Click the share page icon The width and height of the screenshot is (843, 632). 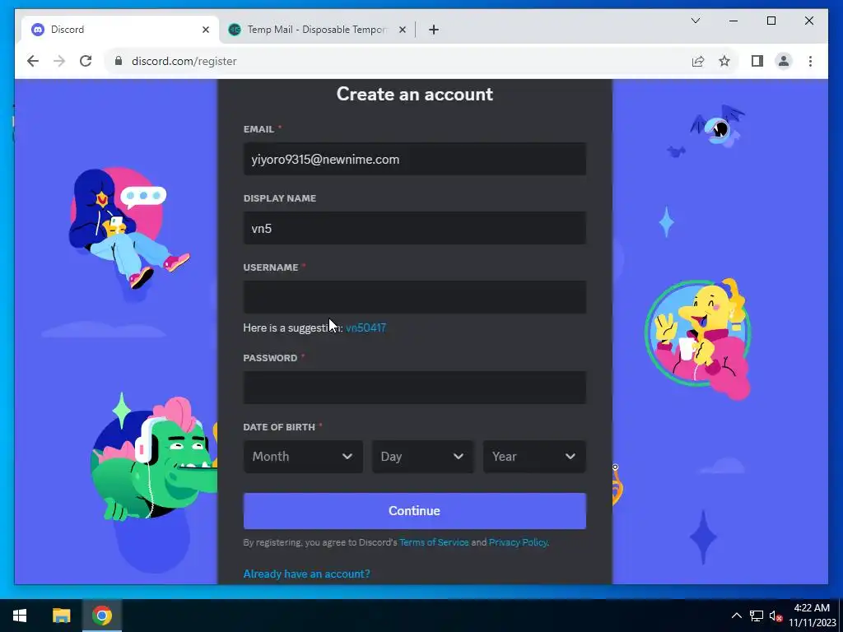[698, 61]
